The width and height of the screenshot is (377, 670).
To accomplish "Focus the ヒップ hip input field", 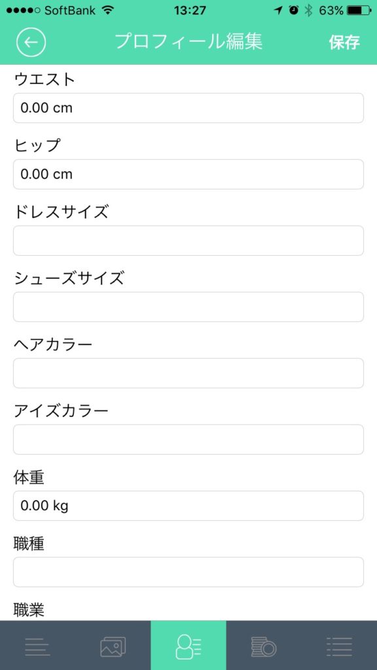I will [x=188, y=174].
